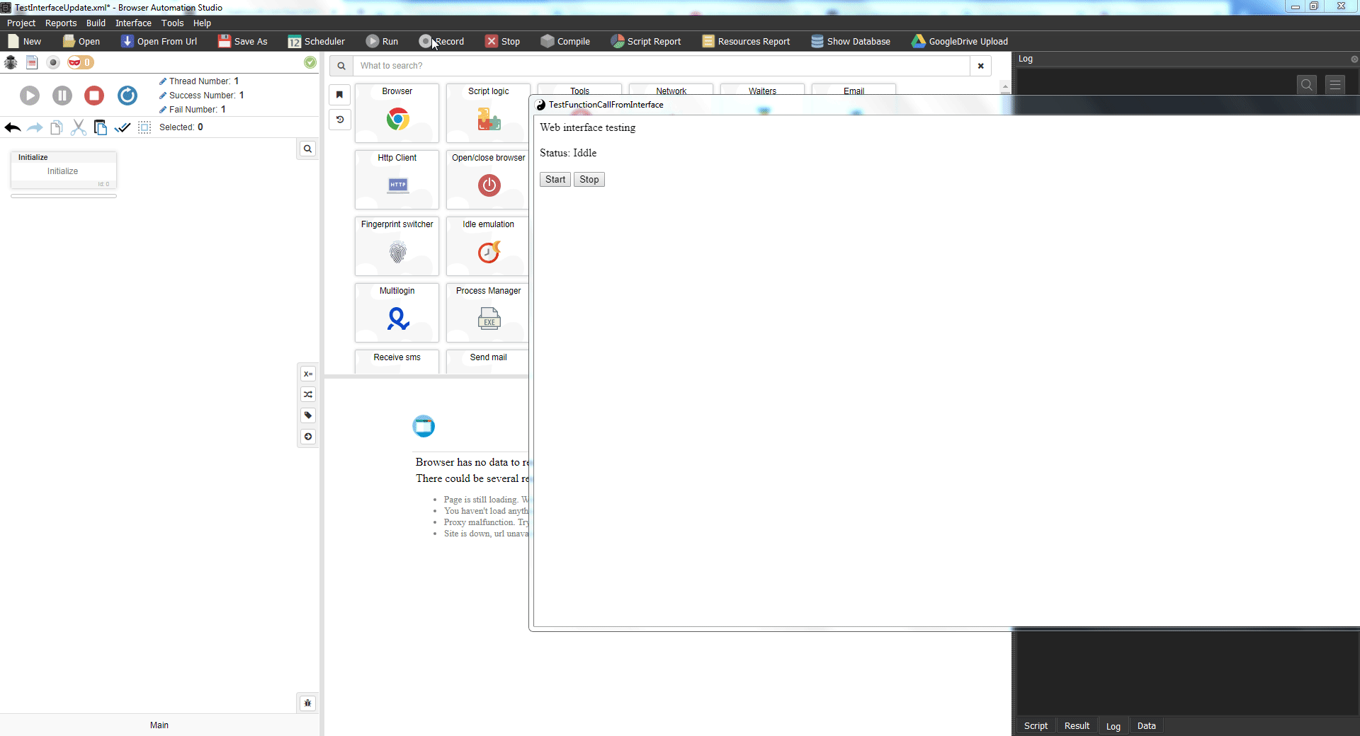Screen dimensions: 1360x736
Task: Open the Multilogin module
Action: (x=397, y=318)
